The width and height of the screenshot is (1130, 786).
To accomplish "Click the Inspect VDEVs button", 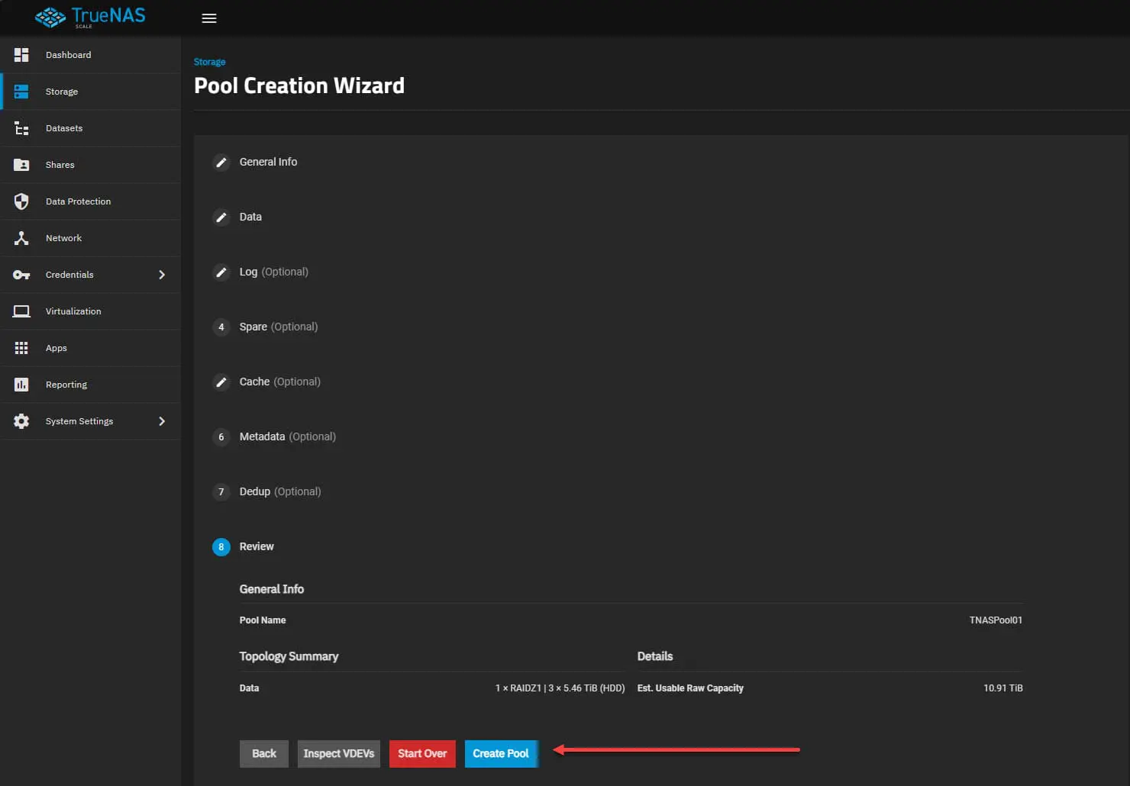I will click(339, 753).
